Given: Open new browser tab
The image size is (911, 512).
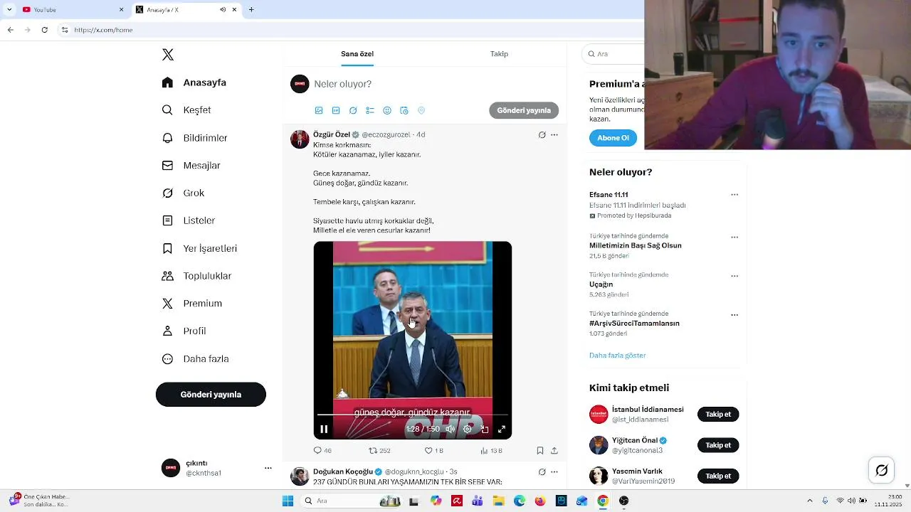Looking at the screenshot, I should tap(251, 10).
